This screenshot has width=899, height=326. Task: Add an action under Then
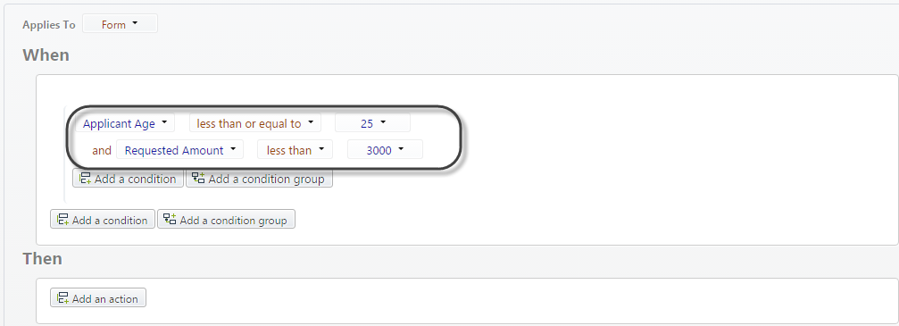click(98, 298)
